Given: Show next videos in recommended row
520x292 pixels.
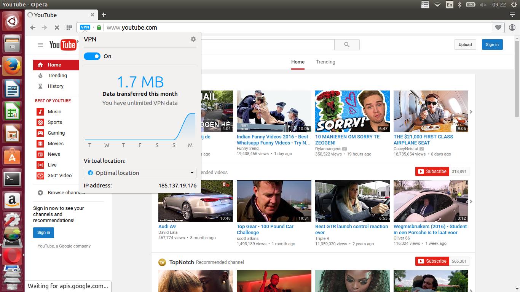Looking at the screenshot, I should [471, 202].
